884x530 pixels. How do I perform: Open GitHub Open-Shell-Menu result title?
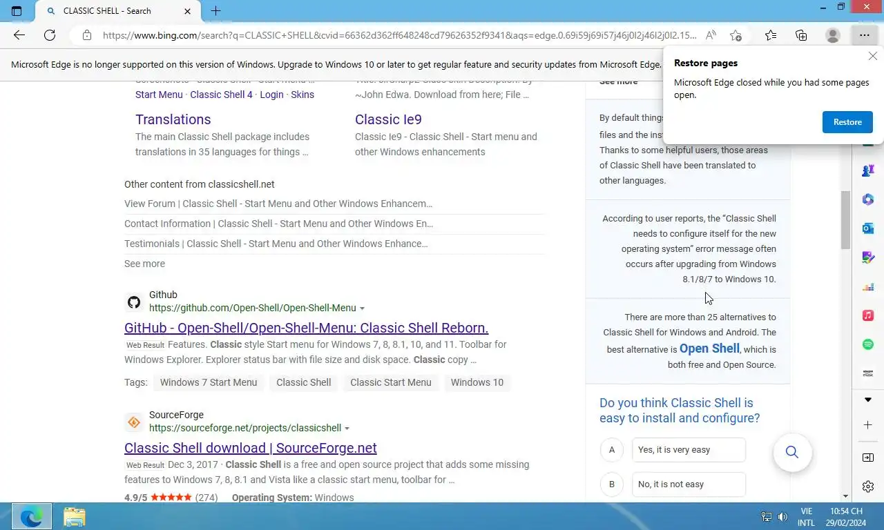pyautogui.click(x=306, y=328)
